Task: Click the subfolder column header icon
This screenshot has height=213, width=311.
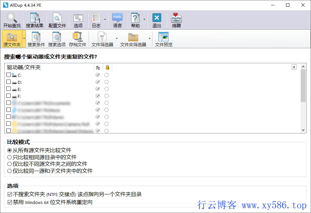Action: [98, 68]
